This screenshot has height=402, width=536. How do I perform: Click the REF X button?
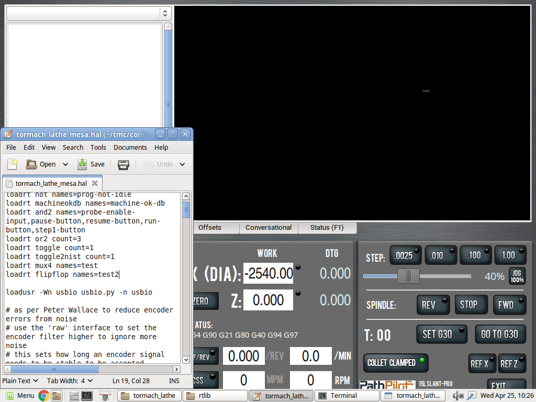(x=482, y=363)
